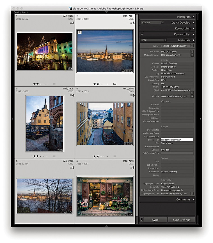Click metadata update icon on IMG_7915 cell
Image resolution: width=213 pixels, height=243 pixels.
tap(132, 168)
